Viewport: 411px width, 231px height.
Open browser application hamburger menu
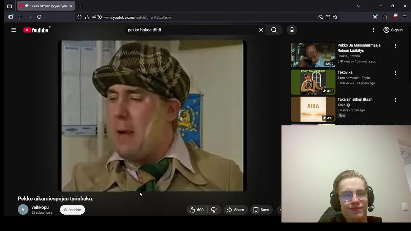(405, 17)
